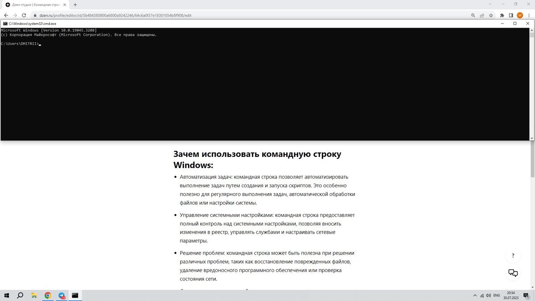Screen dimensions: 535x301
Task: Expand Chrome tab search chevron
Action: tap(490, 4)
